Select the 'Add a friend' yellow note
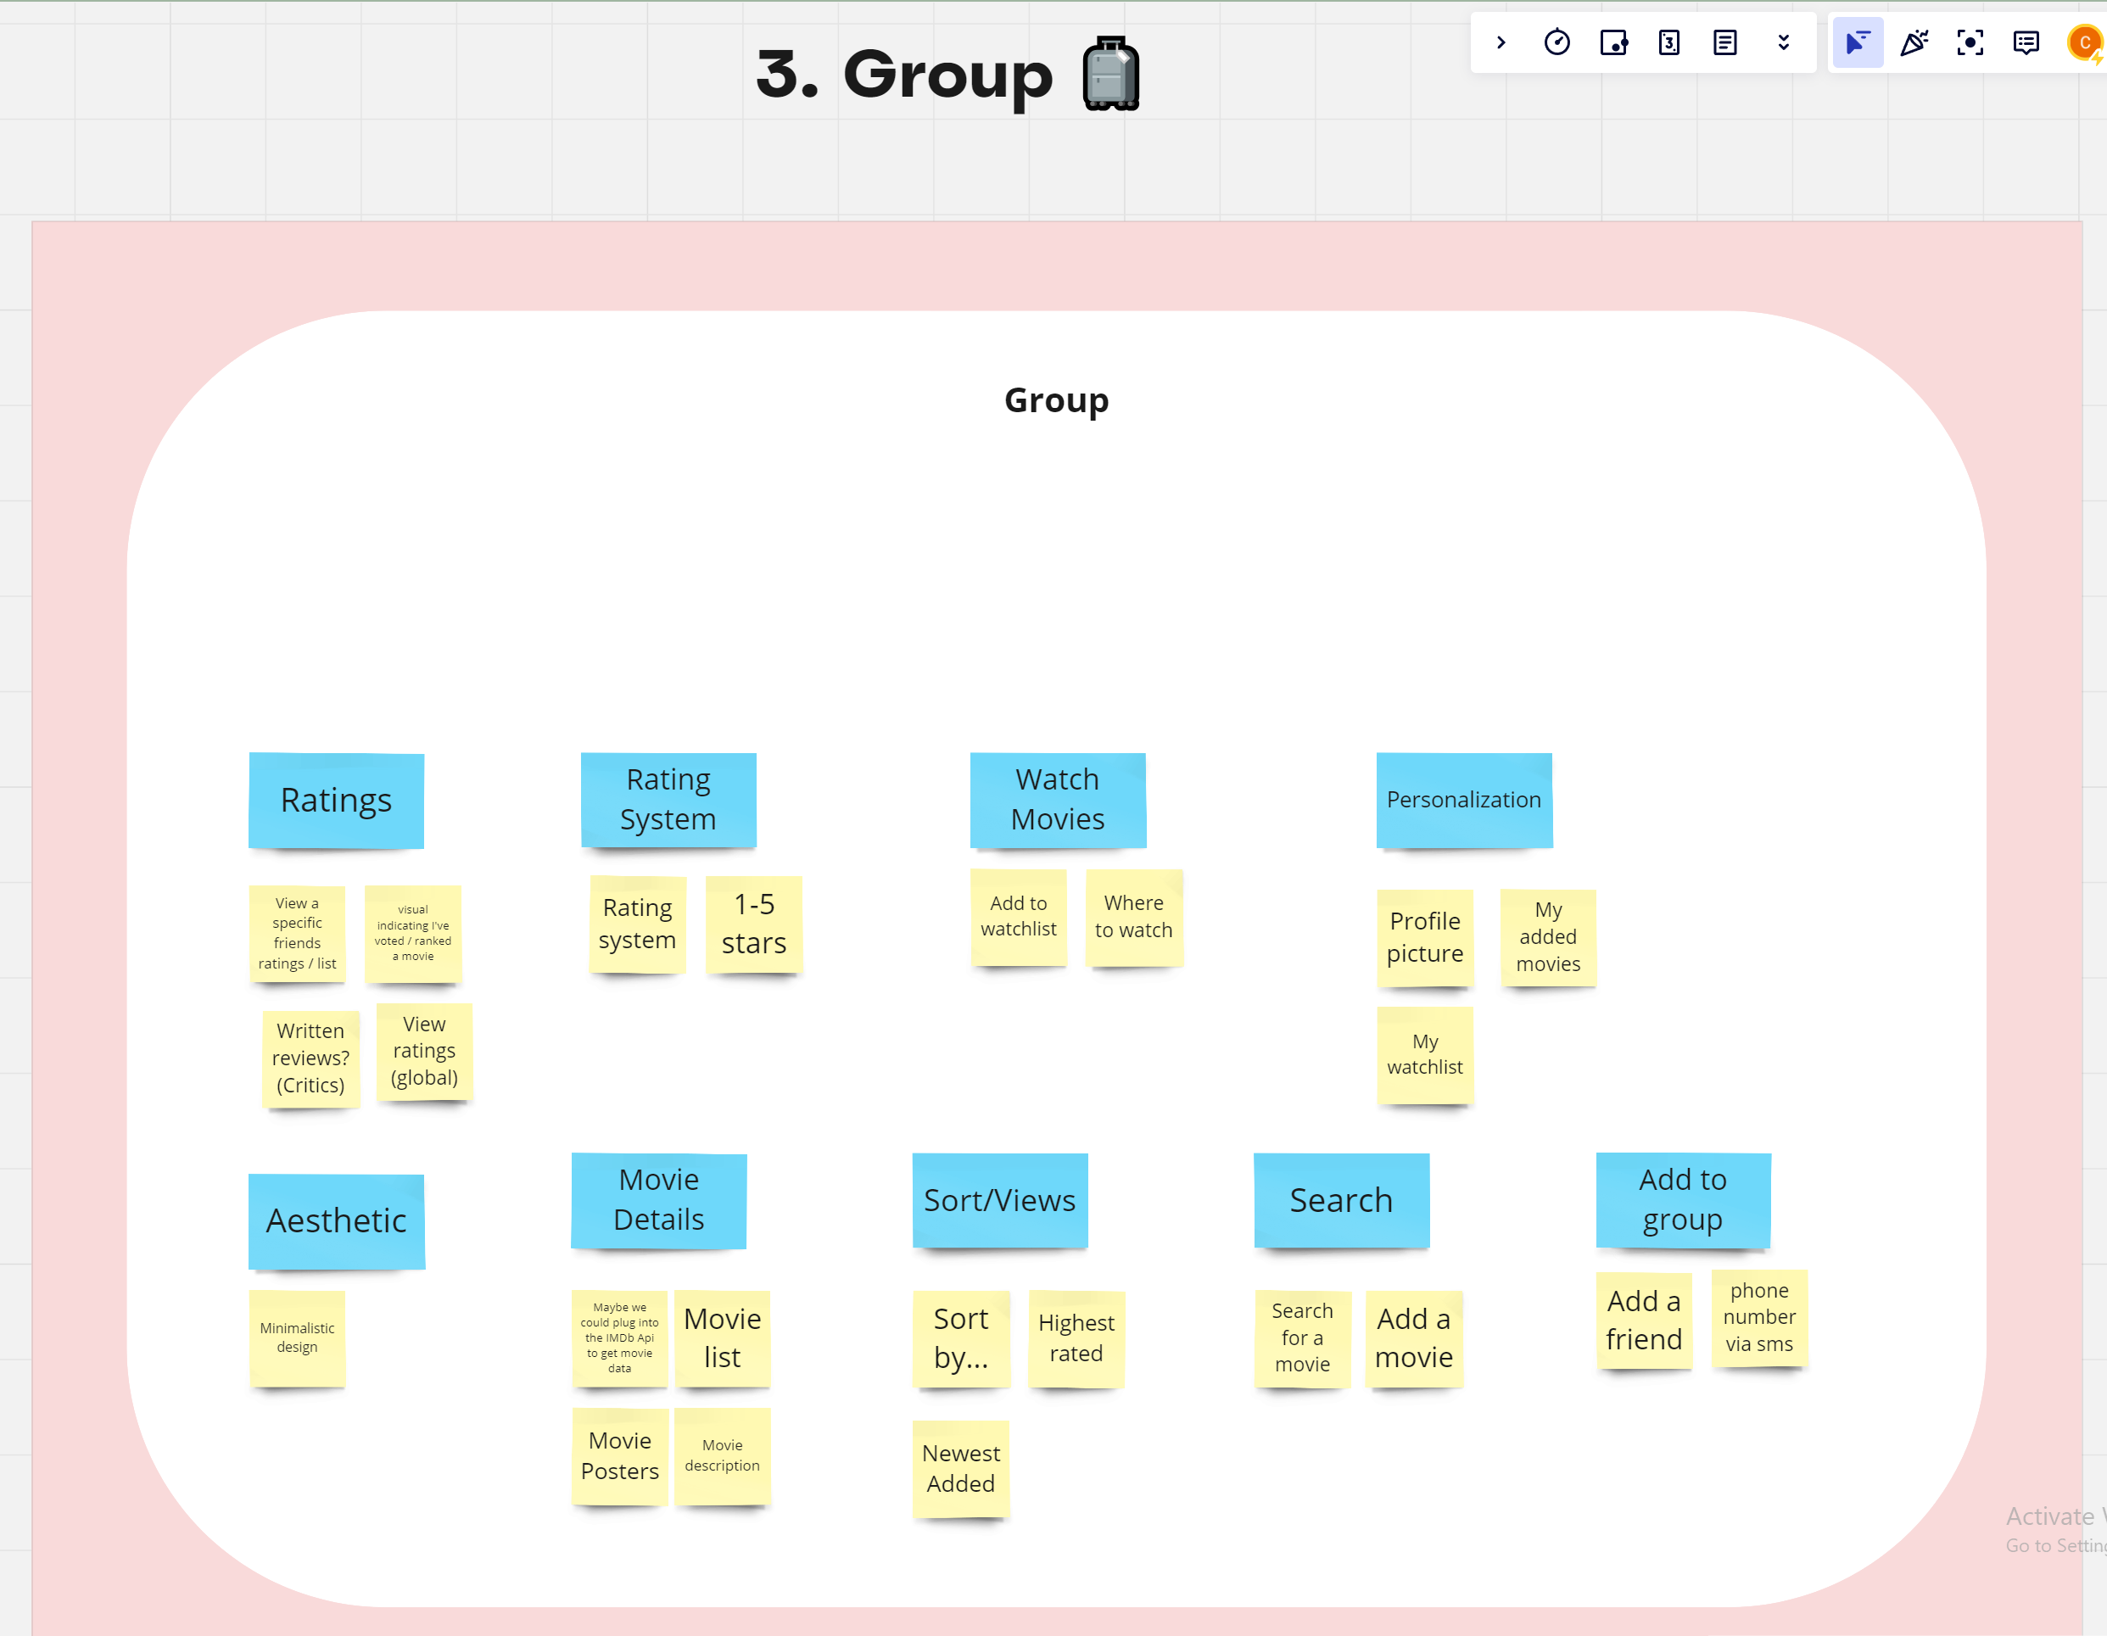 tap(1643, 1320)
